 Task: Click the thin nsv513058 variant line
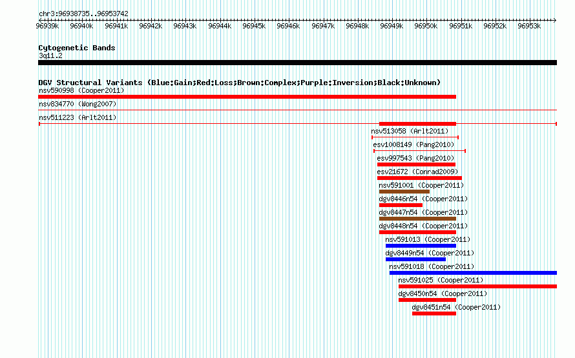(x=415, y=137)
